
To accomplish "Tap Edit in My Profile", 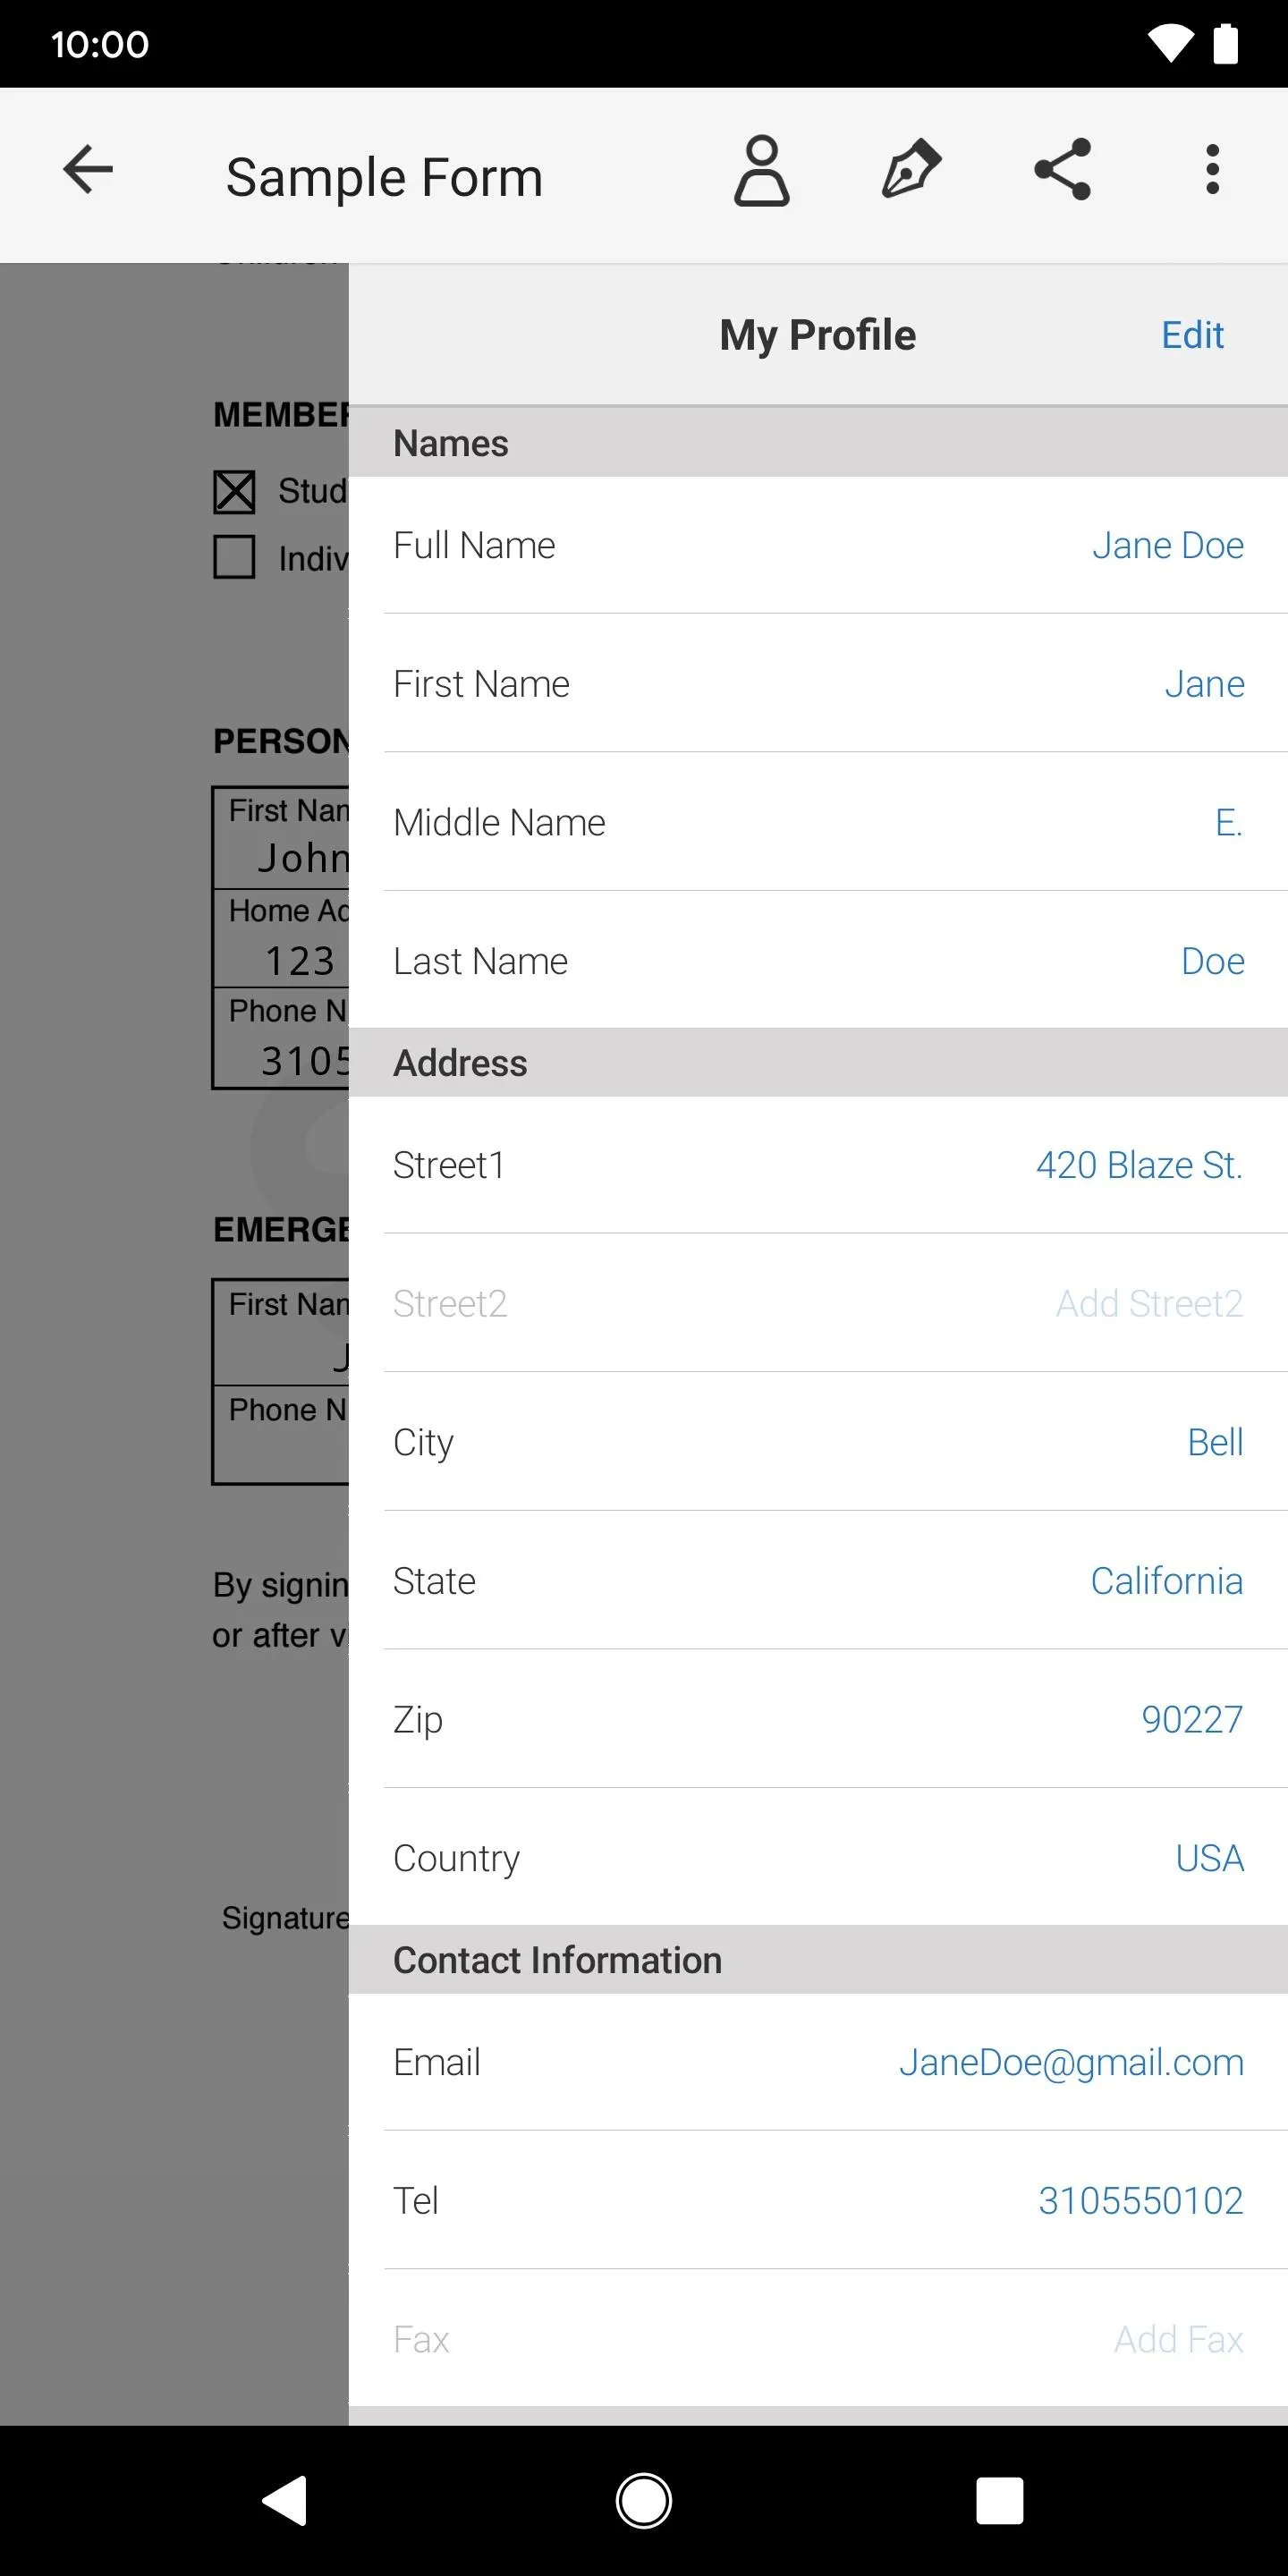I will click(x=1192, y=335).
